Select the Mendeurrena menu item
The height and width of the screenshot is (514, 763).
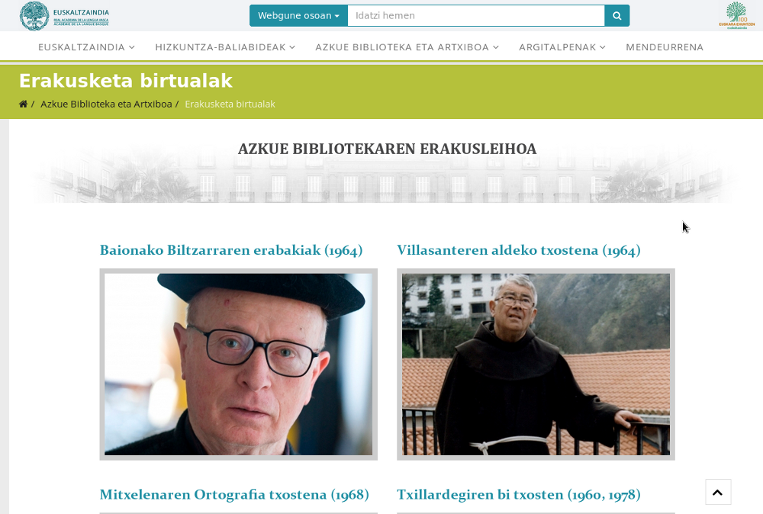665,47
